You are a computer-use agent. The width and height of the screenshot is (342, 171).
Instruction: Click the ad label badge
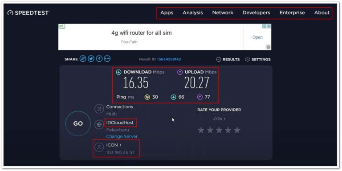61,26
